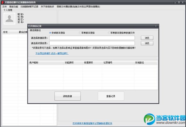Click the 请选择数据目录 input field

(x=92, y=38)
